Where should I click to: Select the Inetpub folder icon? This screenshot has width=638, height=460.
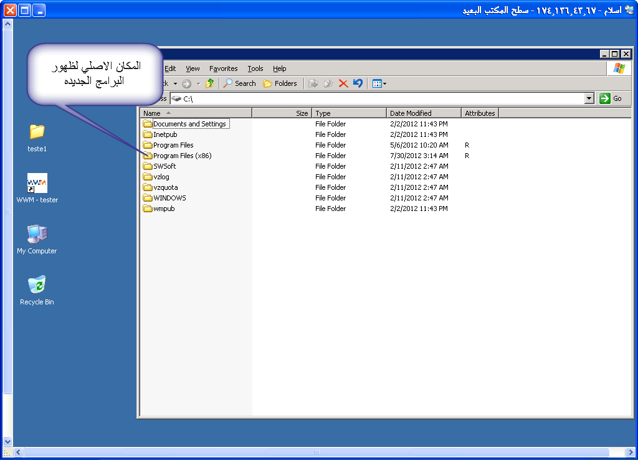(147, 134)
